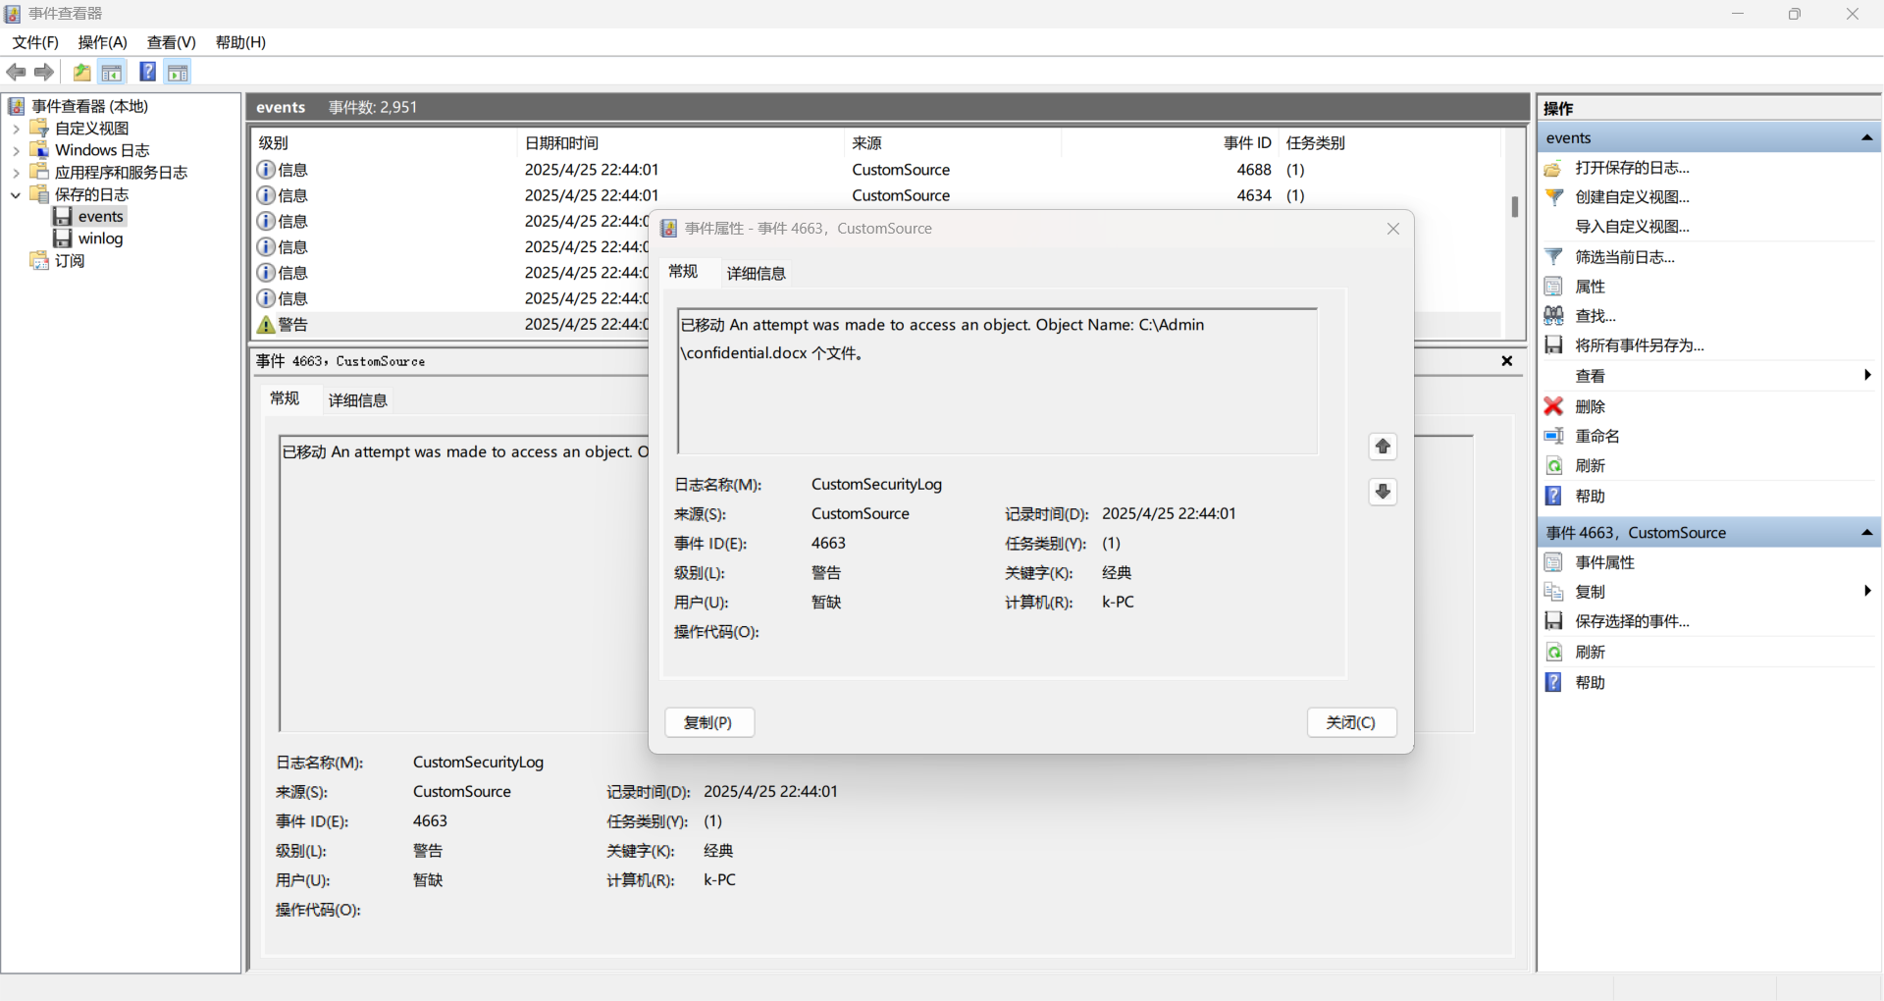Open a saved log from Actions pane

pos(1632,168)
